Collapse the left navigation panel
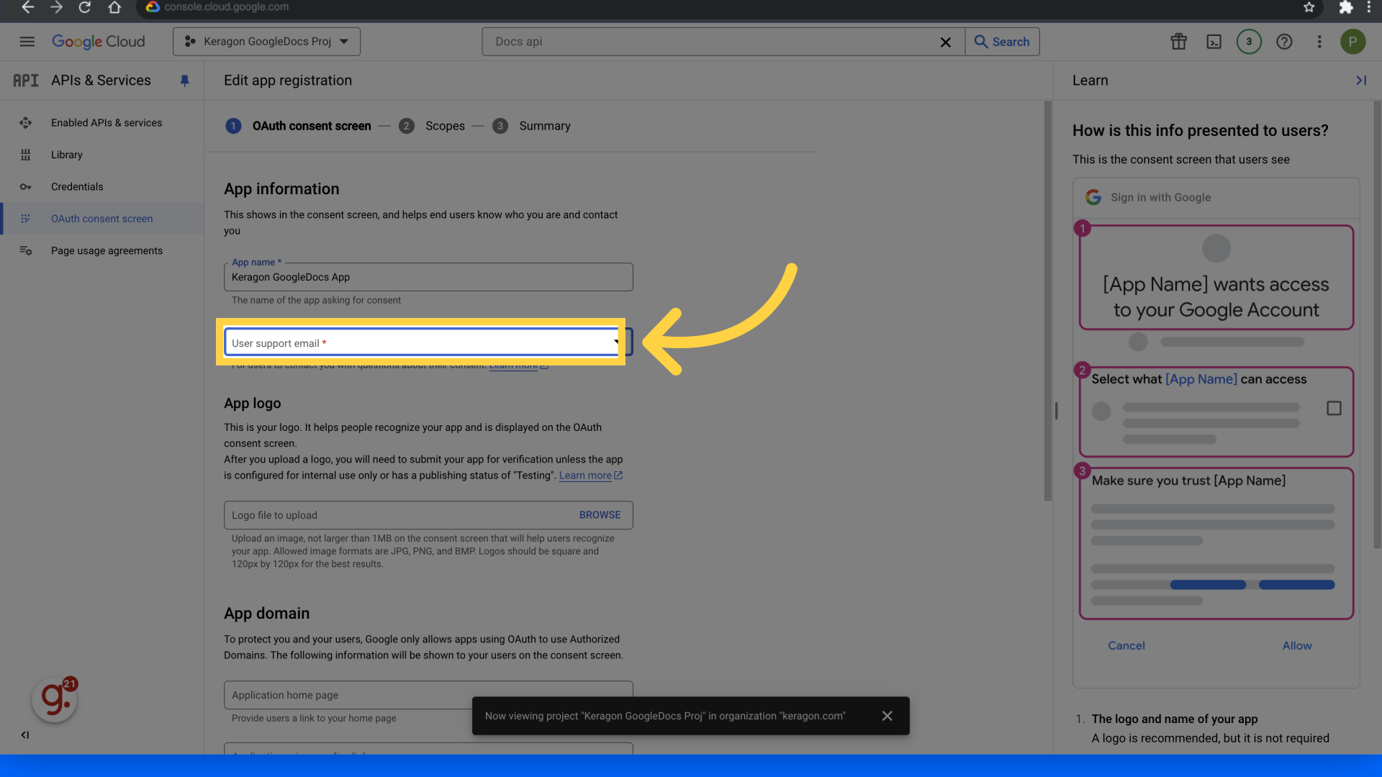The height and width of the screenshot is (777, 1382). (25, 735)
